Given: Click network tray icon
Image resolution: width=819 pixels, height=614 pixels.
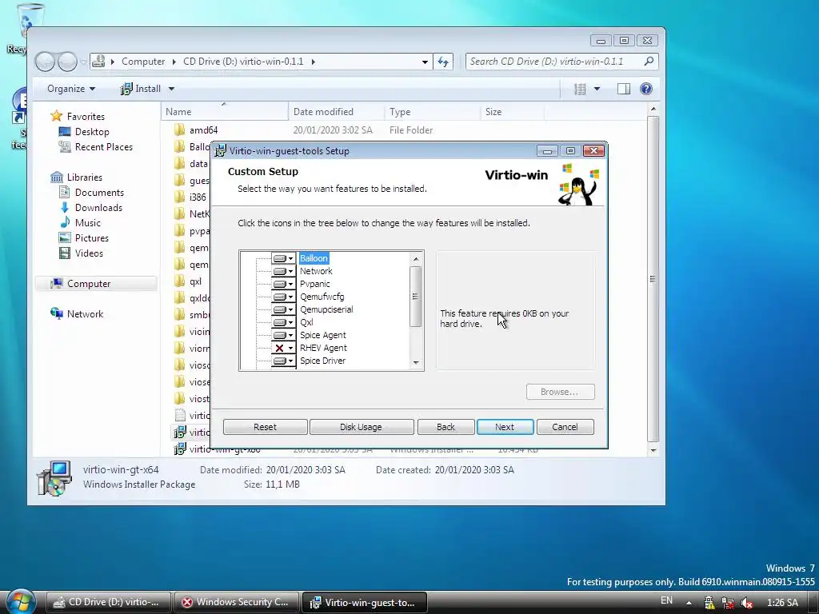Looking at the screenshot, I should (728, 603).
